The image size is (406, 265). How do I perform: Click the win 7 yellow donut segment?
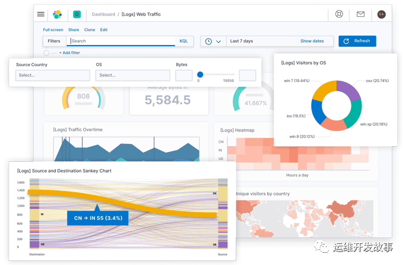(x=323, y=89)
